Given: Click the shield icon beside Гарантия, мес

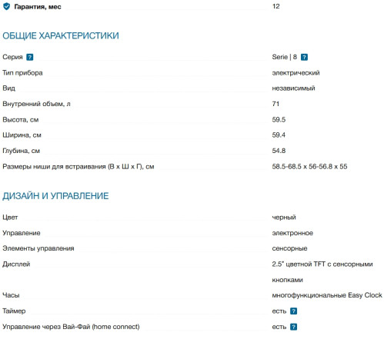Looking at the screenshot, I should click(x=6, y=6).
